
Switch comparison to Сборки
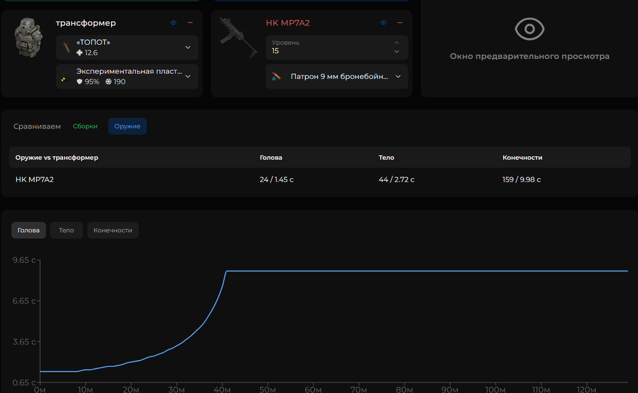click(x=85, y=126)
